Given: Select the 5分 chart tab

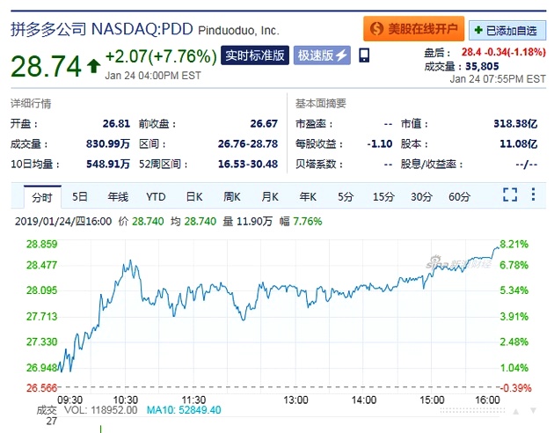Looking at the screenshot, I should tap(346, 196).
